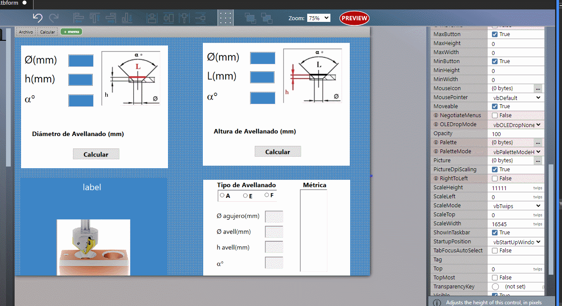Enable the TopMost checkbox

tap(495, 278)
